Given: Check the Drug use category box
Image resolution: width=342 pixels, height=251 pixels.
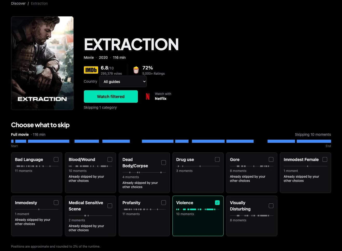Looking at the screenshot, I should (217, 159).
